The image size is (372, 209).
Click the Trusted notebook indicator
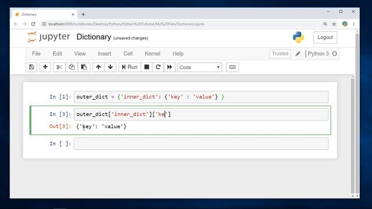click(280, 53)
